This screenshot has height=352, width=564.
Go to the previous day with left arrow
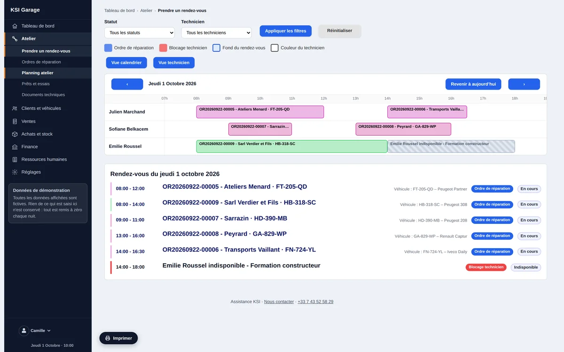127,84
